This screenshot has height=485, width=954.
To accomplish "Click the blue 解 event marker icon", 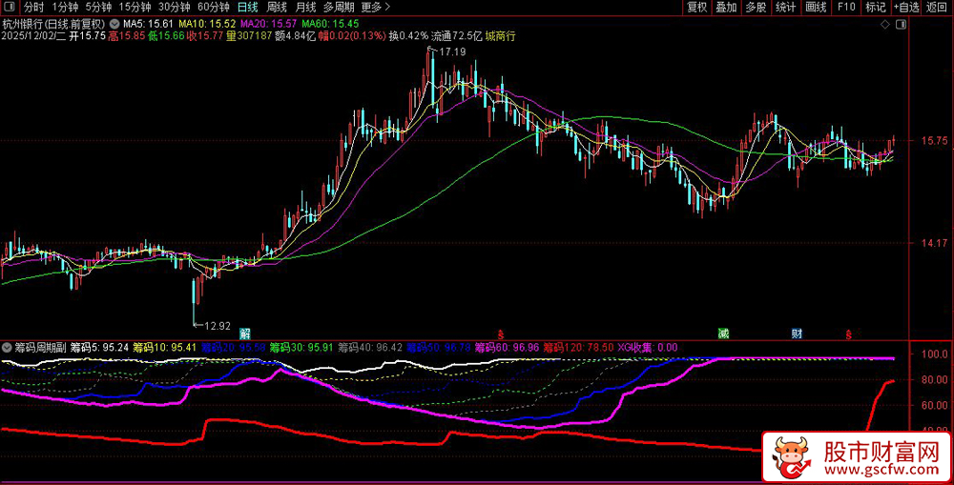I will coord(245,333).
